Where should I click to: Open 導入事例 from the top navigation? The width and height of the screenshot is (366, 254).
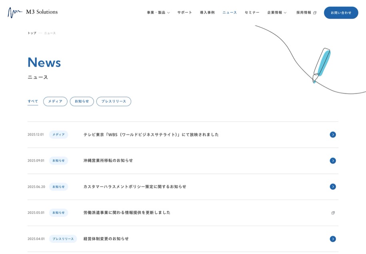(x=207, y=13)
